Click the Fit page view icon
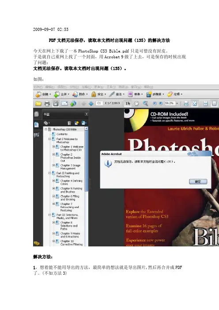This screenshot has height=310, width=219. pyautogui.click(x=195, y=103)
